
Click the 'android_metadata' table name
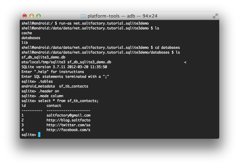click(x=38, y=86)
